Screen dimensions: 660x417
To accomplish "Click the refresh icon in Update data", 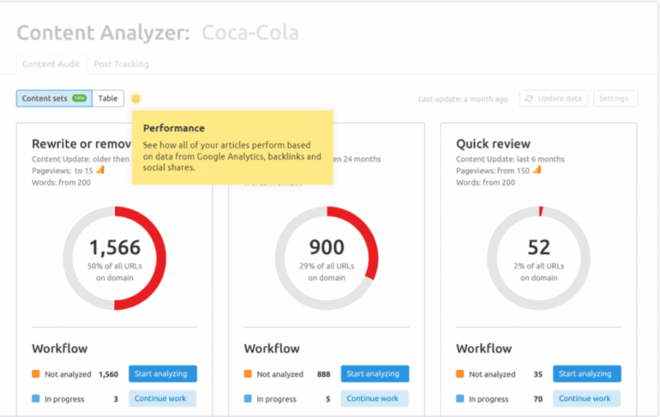I will tap(529, 98).
